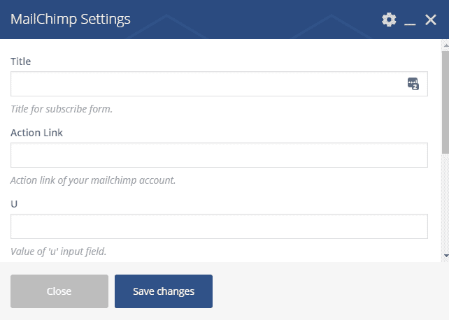Click the 'Title for subscribe form' hint
Screen dimensions: 449x320
[62, 109]
